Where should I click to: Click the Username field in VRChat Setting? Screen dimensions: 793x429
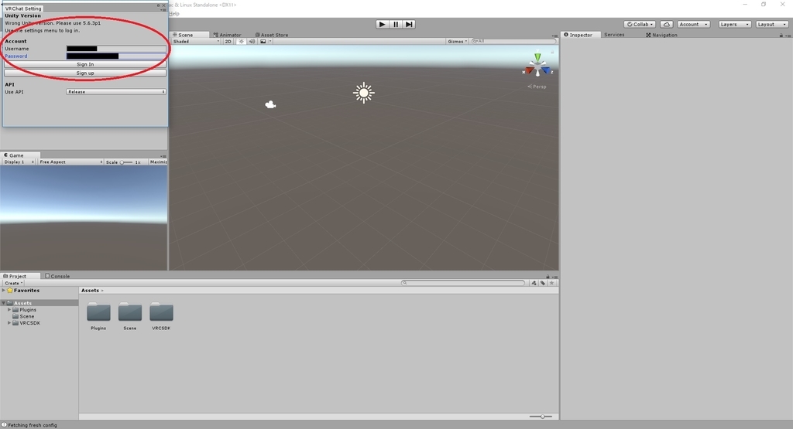116,49
